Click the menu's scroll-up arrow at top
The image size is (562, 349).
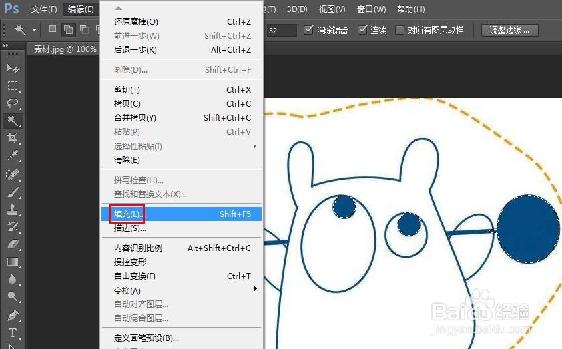pos(119,8)
